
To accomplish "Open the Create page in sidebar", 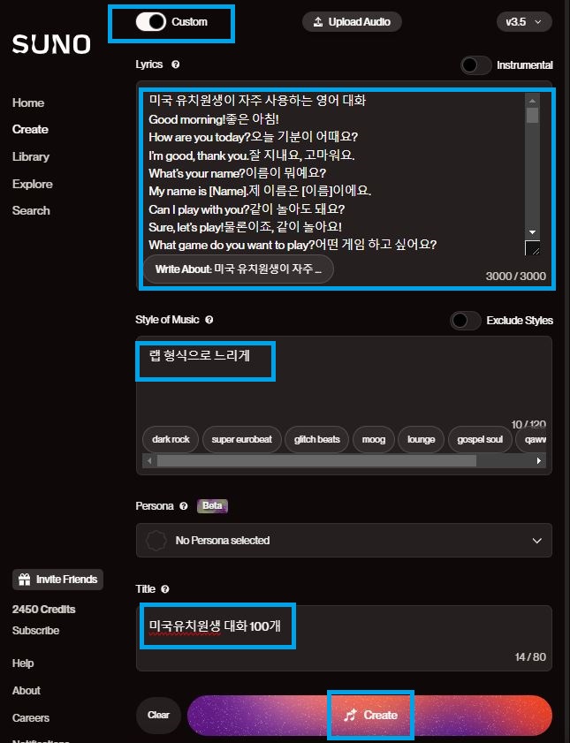I will pos(30,129).
